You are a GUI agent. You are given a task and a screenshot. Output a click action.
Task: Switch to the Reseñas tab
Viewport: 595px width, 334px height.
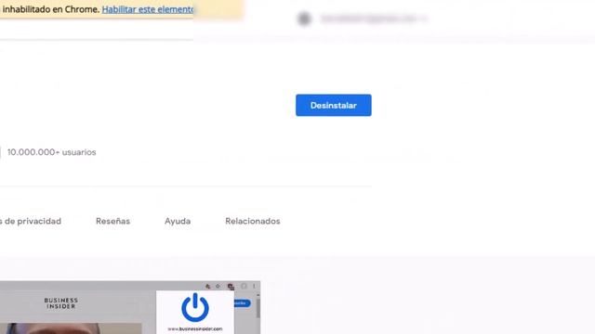click(x=112, y=221)
